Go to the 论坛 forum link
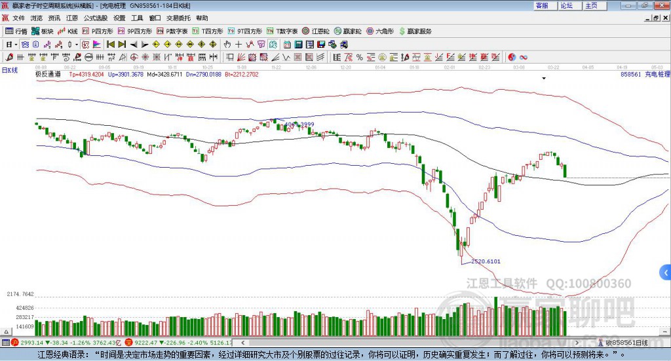671x361 pixels. (x=567, y=5)
